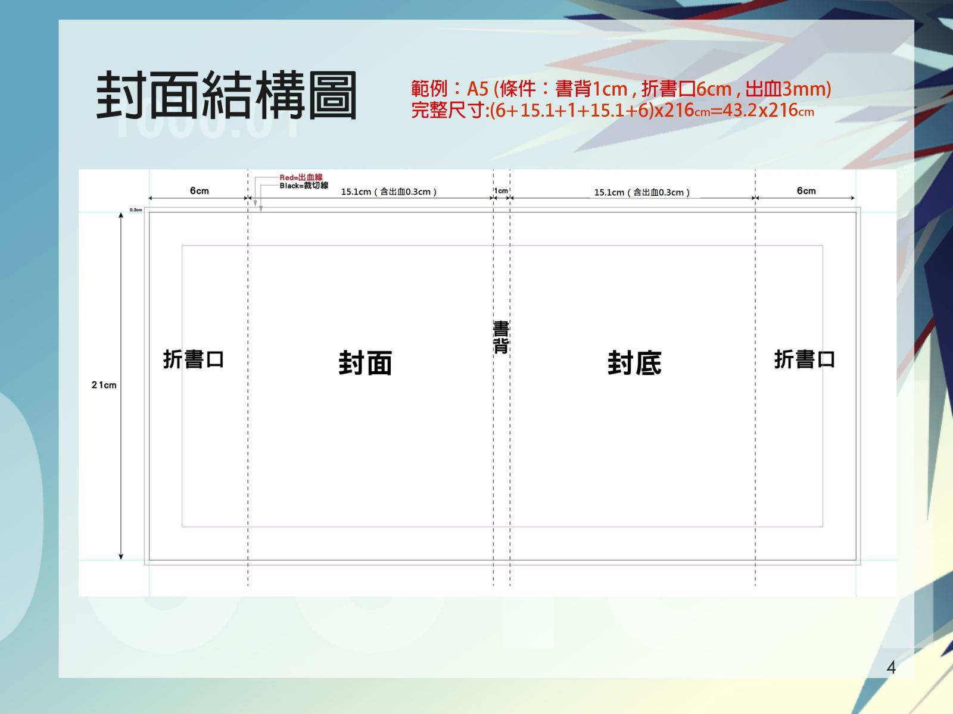
Task: Click the right 6cm dimension label
Action: coord(806,190)
